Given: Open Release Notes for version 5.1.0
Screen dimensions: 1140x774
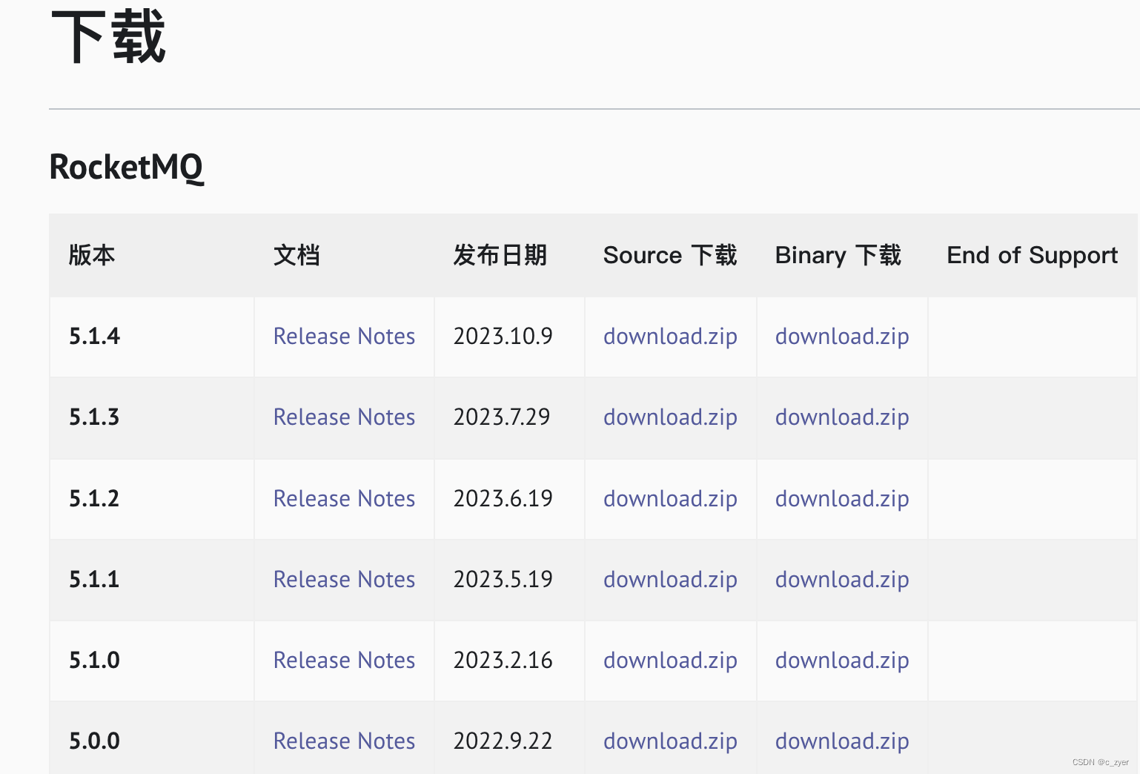Looking at the screenshot, I should tap(344, 660).
